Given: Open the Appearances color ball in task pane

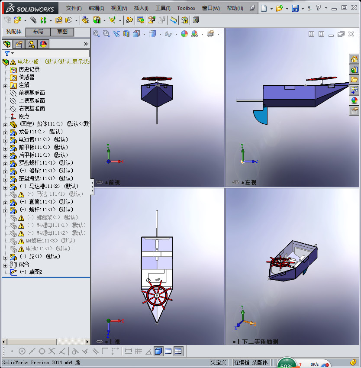Looking at the screenshot, I should coord(354,100).
